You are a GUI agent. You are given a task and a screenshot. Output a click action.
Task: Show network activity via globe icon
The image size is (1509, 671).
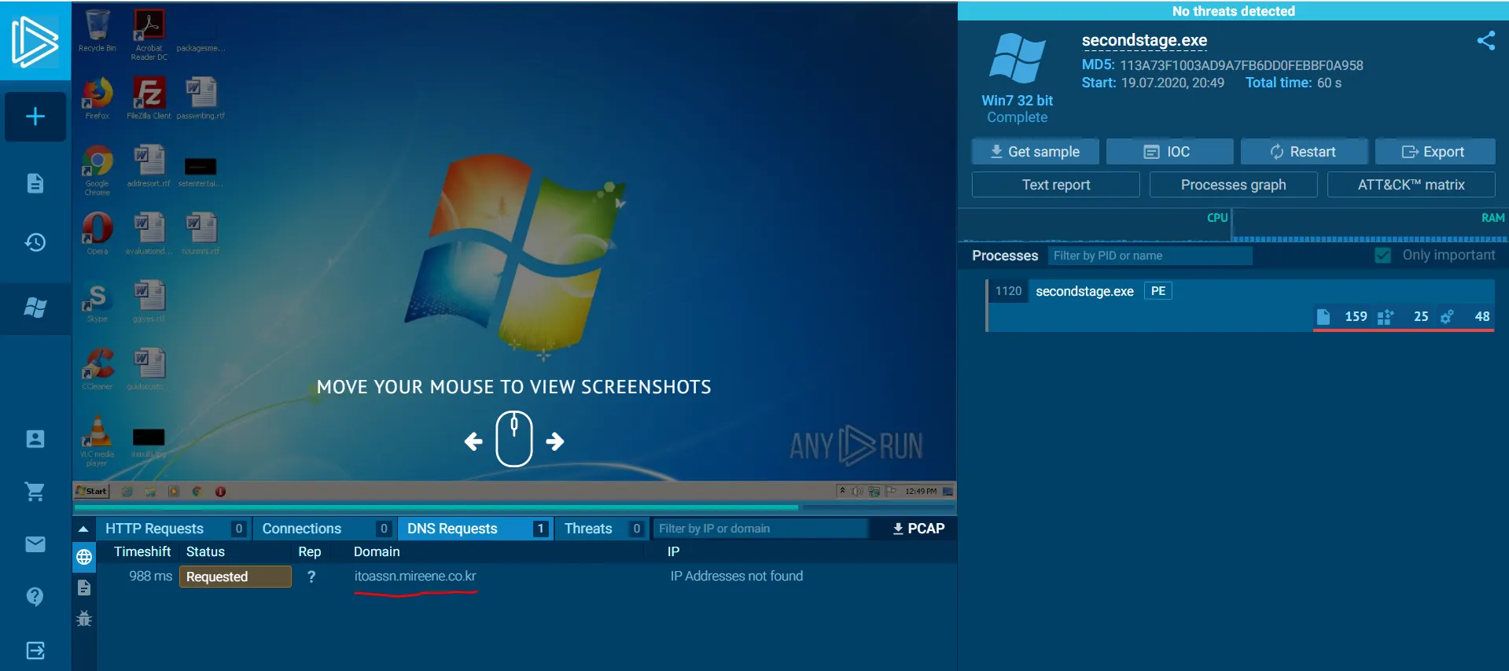pyautogui.click(x=84, y=558)
